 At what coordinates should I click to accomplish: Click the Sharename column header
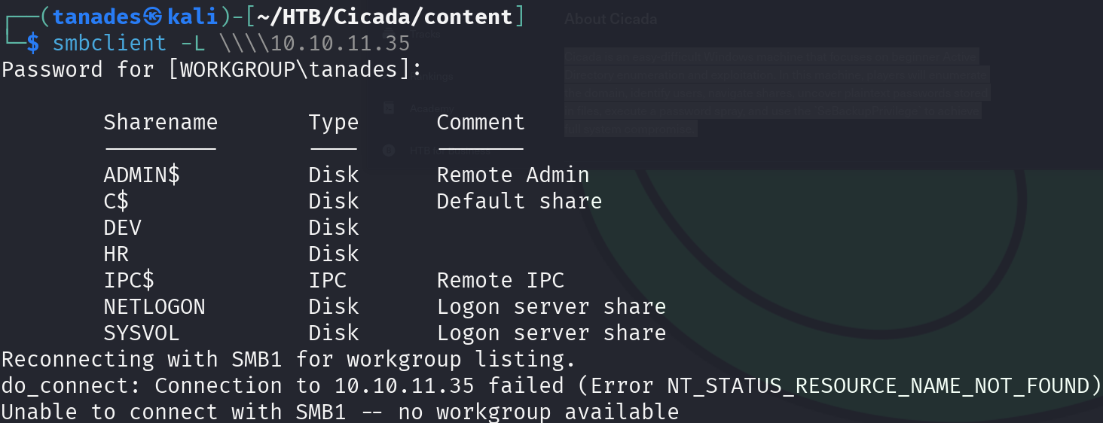click(x=160, y=122)
